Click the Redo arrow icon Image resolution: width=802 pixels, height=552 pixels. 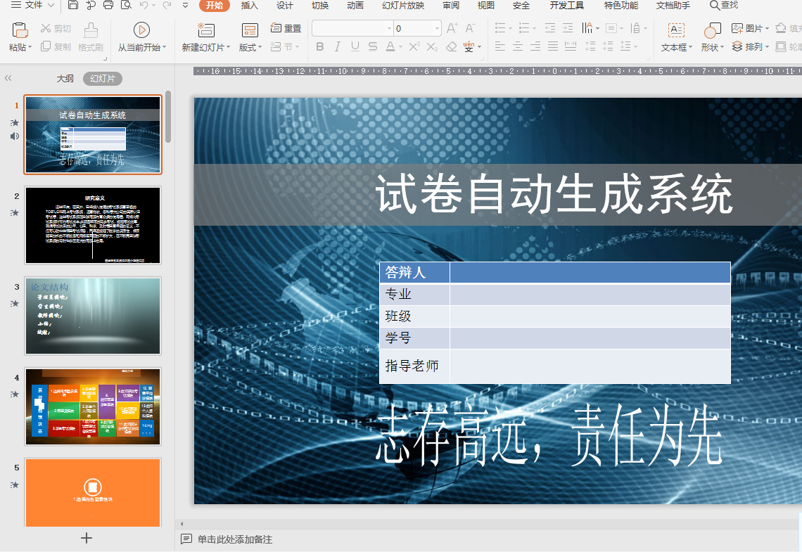point(167,5)
